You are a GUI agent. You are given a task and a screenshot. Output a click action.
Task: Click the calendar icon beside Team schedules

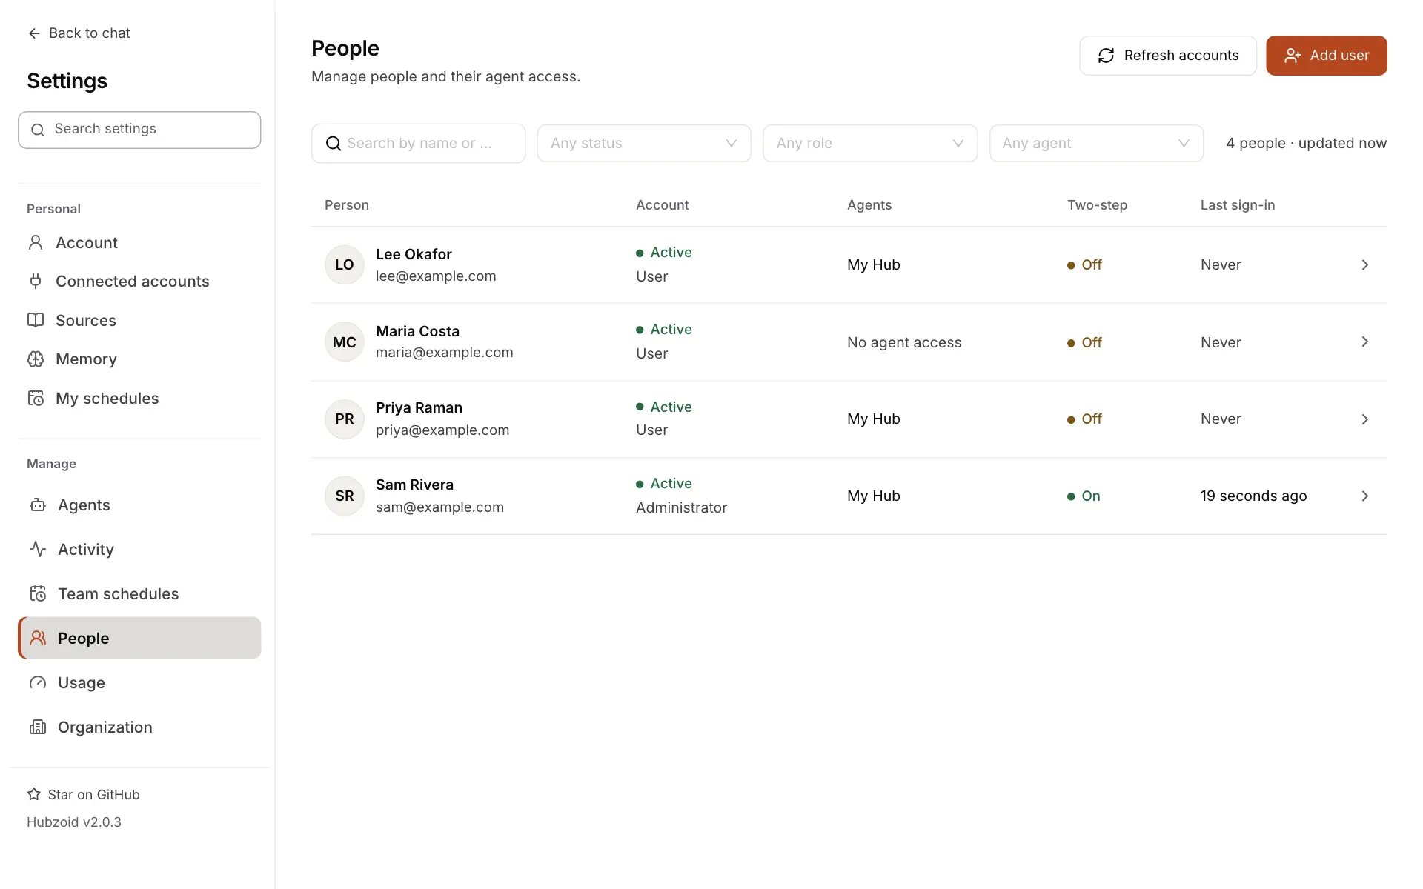tap(38, 593)
